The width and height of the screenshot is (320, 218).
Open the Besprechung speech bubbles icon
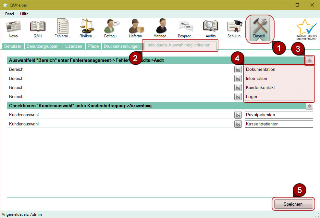pos(186,28)
